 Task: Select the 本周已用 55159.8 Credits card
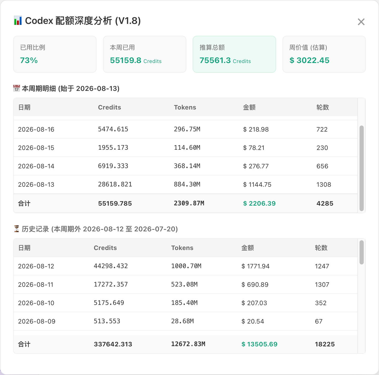pos(144,54)
